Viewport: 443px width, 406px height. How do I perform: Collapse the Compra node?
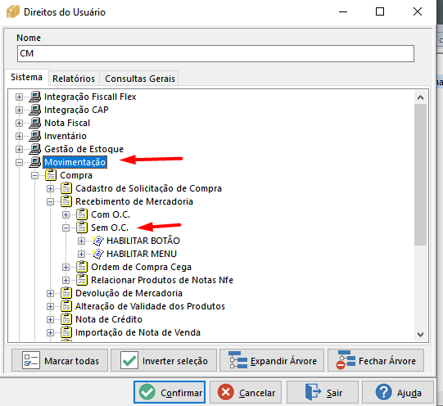(x=34, y=175)
